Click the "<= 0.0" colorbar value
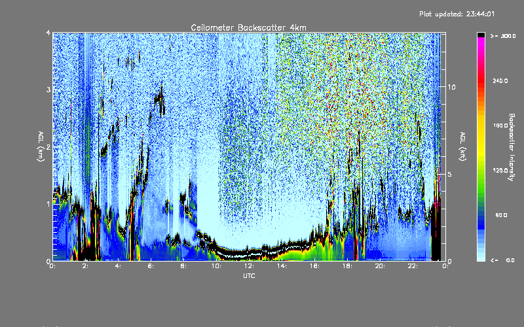This screenshot has width=524, height=327. (x=502, y=260)
